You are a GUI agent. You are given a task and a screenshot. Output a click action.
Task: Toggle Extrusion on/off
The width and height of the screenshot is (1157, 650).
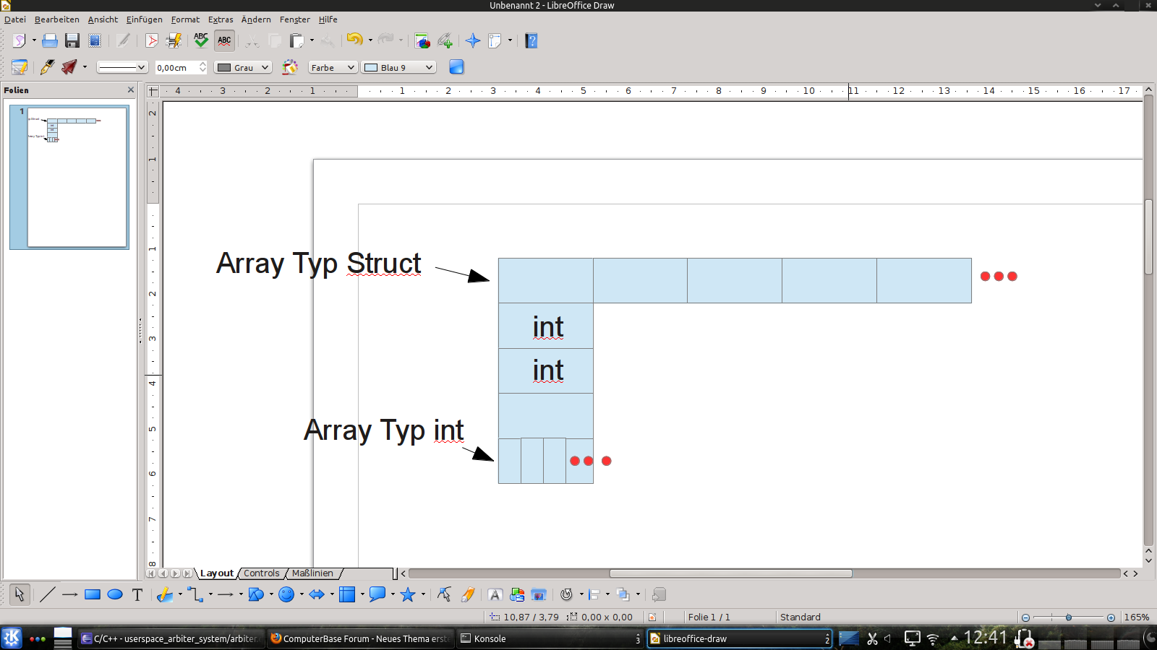click(658, 594)
